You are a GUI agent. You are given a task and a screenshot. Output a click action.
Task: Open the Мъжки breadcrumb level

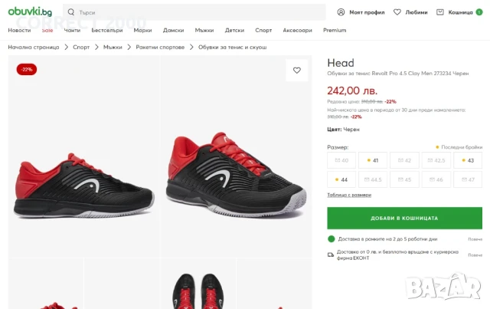[x=113, y=48]
